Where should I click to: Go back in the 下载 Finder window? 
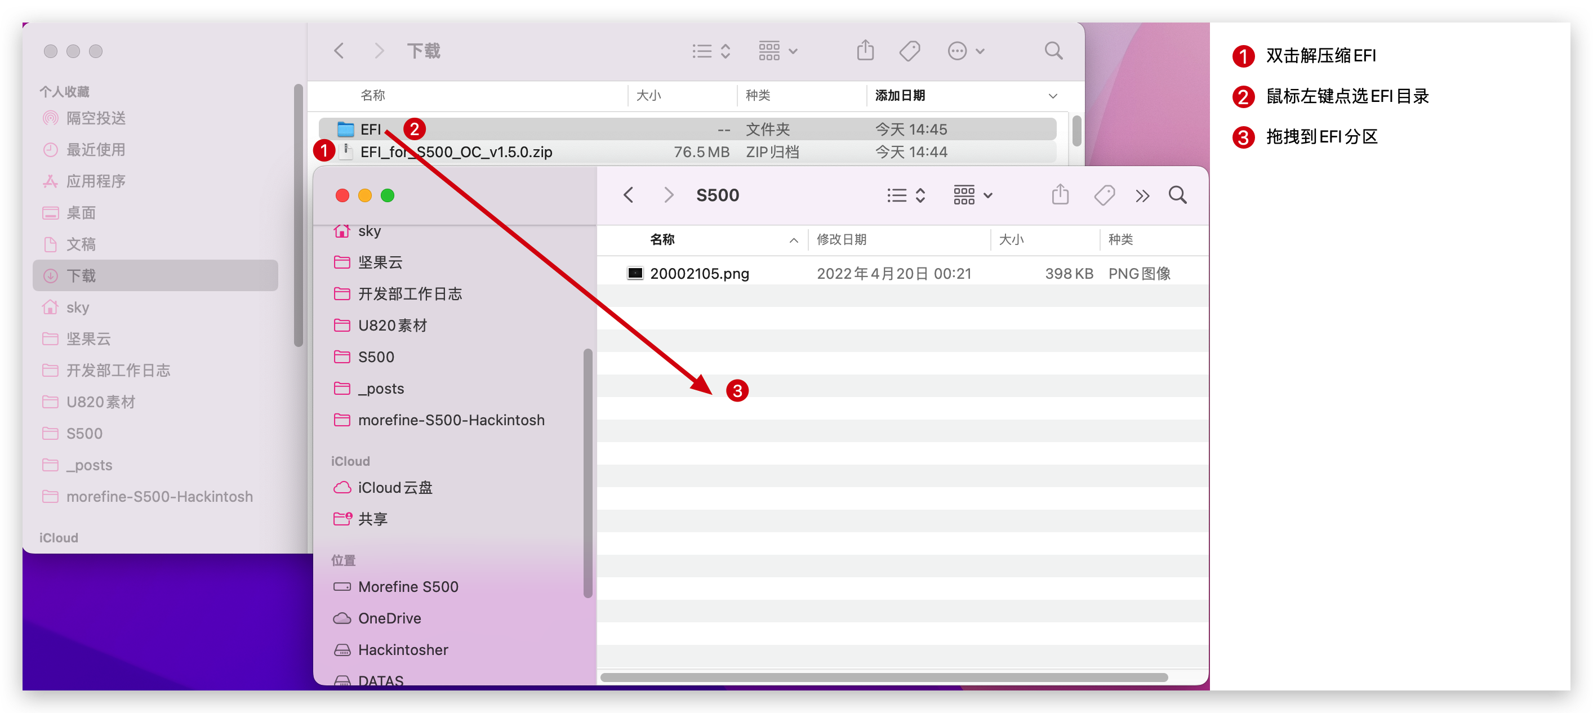339,51
